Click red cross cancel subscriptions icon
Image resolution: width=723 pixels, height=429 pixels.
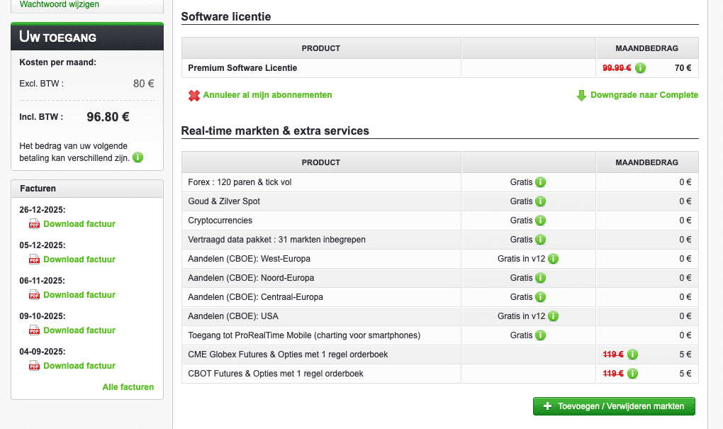tap(194, 95)
